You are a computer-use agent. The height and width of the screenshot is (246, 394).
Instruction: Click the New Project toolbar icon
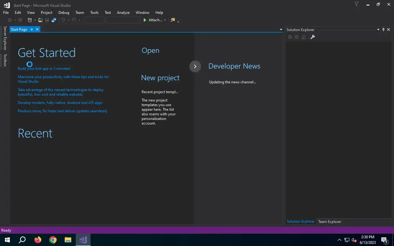point(30,20)
